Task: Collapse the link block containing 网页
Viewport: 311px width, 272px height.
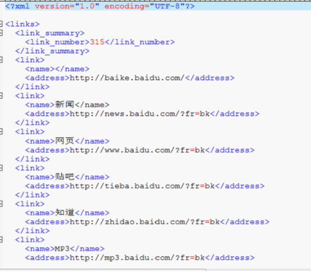Action: coord(1,132)
